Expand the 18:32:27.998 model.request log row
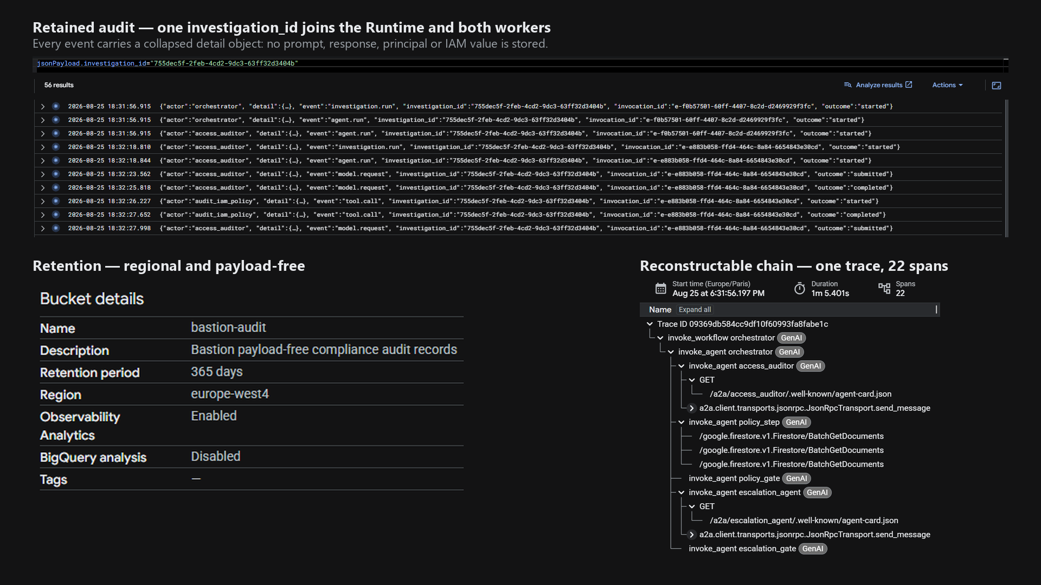 point(43,229)
